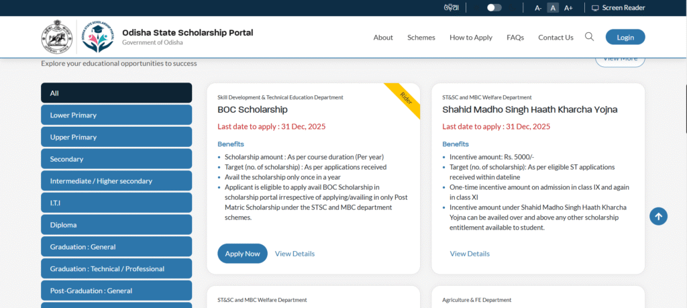
Task: Click the Odisha government emblem logo
Action: 56,37
